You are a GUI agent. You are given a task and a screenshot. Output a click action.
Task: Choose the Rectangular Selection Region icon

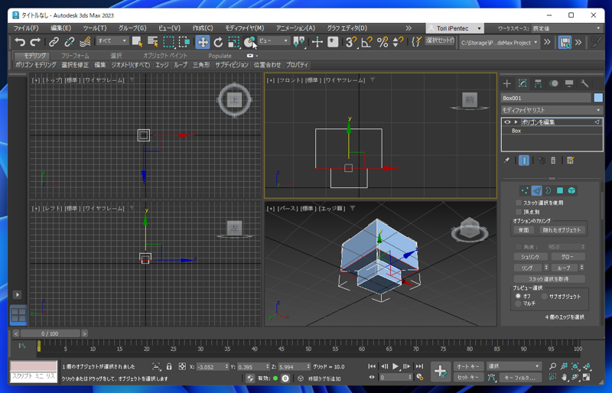pos(168,42)
